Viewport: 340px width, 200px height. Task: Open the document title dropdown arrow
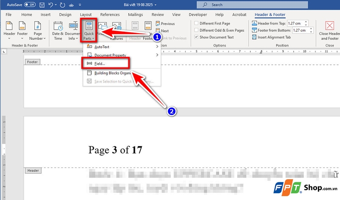click(x=156, y=5)
